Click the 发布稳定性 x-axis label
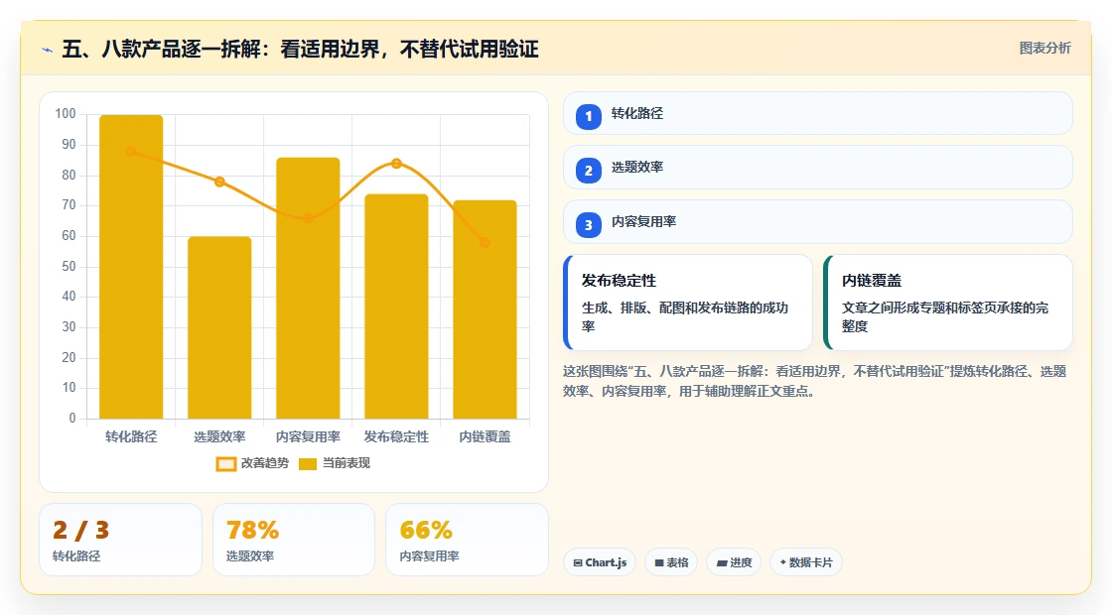 [396, 437]
